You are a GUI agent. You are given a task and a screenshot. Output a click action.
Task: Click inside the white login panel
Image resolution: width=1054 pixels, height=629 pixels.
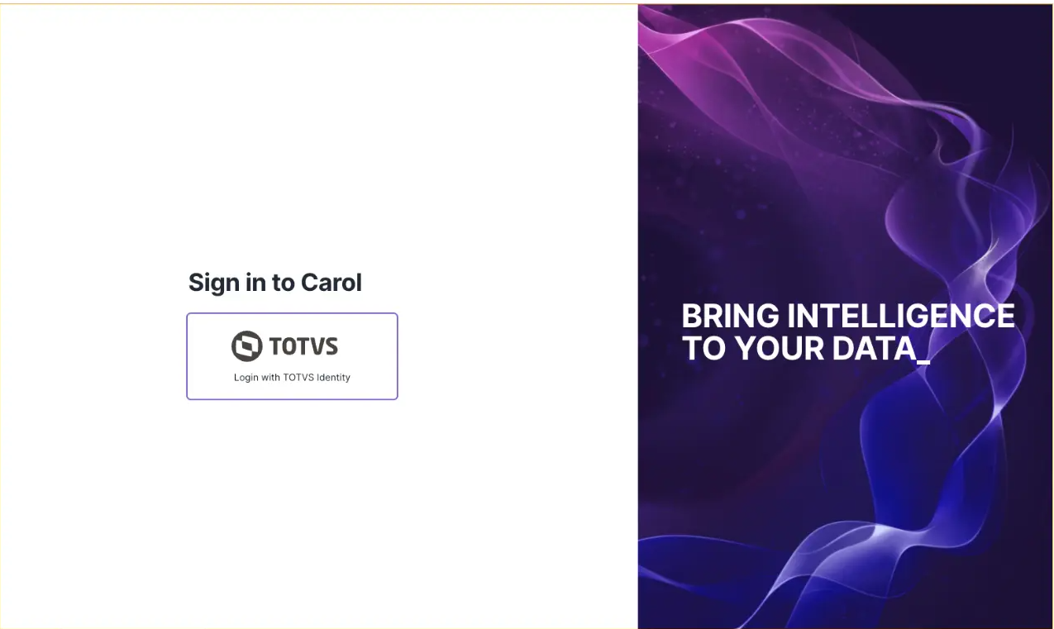pos(318,496)
